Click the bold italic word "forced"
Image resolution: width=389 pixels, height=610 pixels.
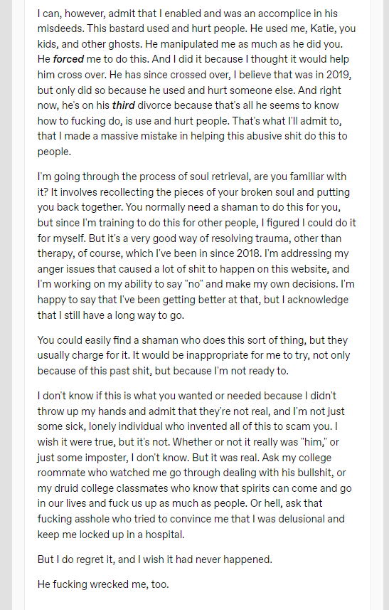coord(68,59)
